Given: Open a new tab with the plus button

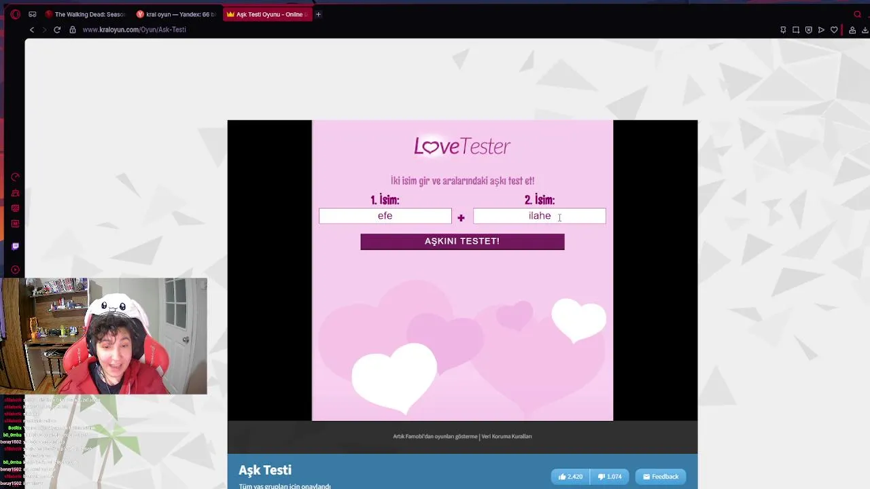Looking at the screenshot, I should [x=318, y=14].
